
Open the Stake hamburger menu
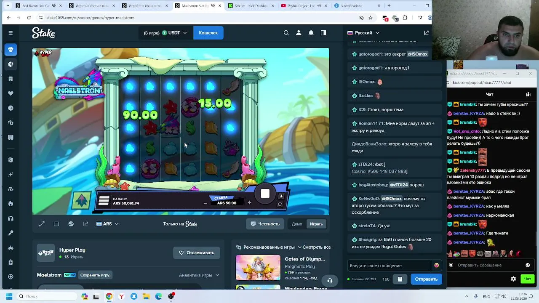11,33
